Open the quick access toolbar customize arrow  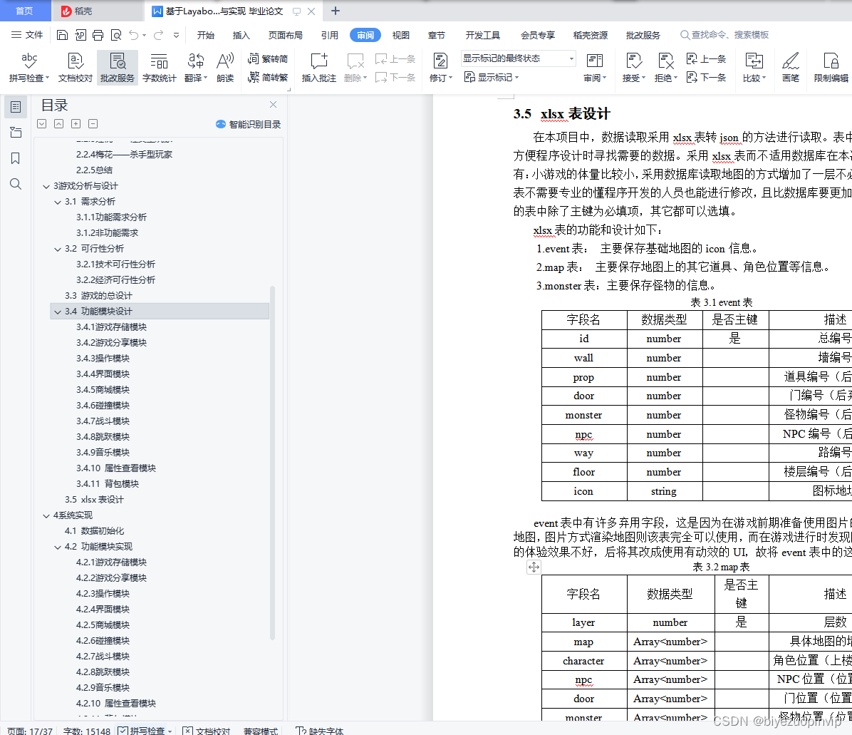(176, 36)
